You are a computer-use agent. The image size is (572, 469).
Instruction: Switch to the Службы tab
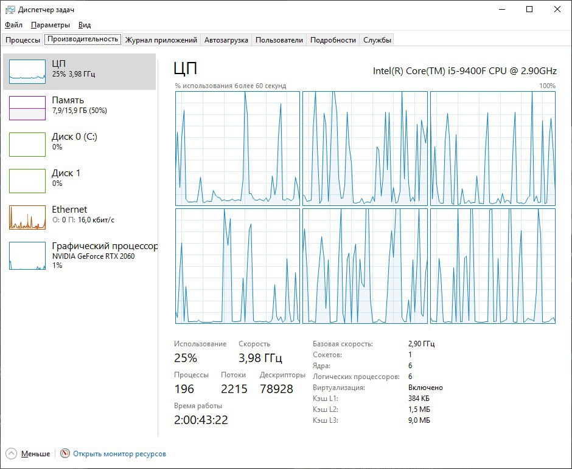pos(377,40)
